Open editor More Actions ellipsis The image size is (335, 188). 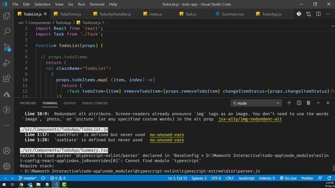click(328, 14)
